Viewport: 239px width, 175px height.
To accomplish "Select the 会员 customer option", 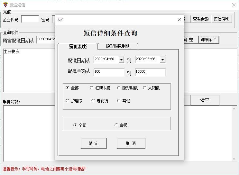I will pos(116,125).
